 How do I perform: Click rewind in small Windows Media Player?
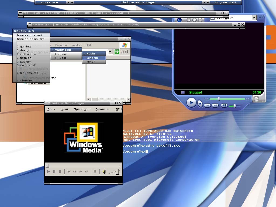coord(75,172)
